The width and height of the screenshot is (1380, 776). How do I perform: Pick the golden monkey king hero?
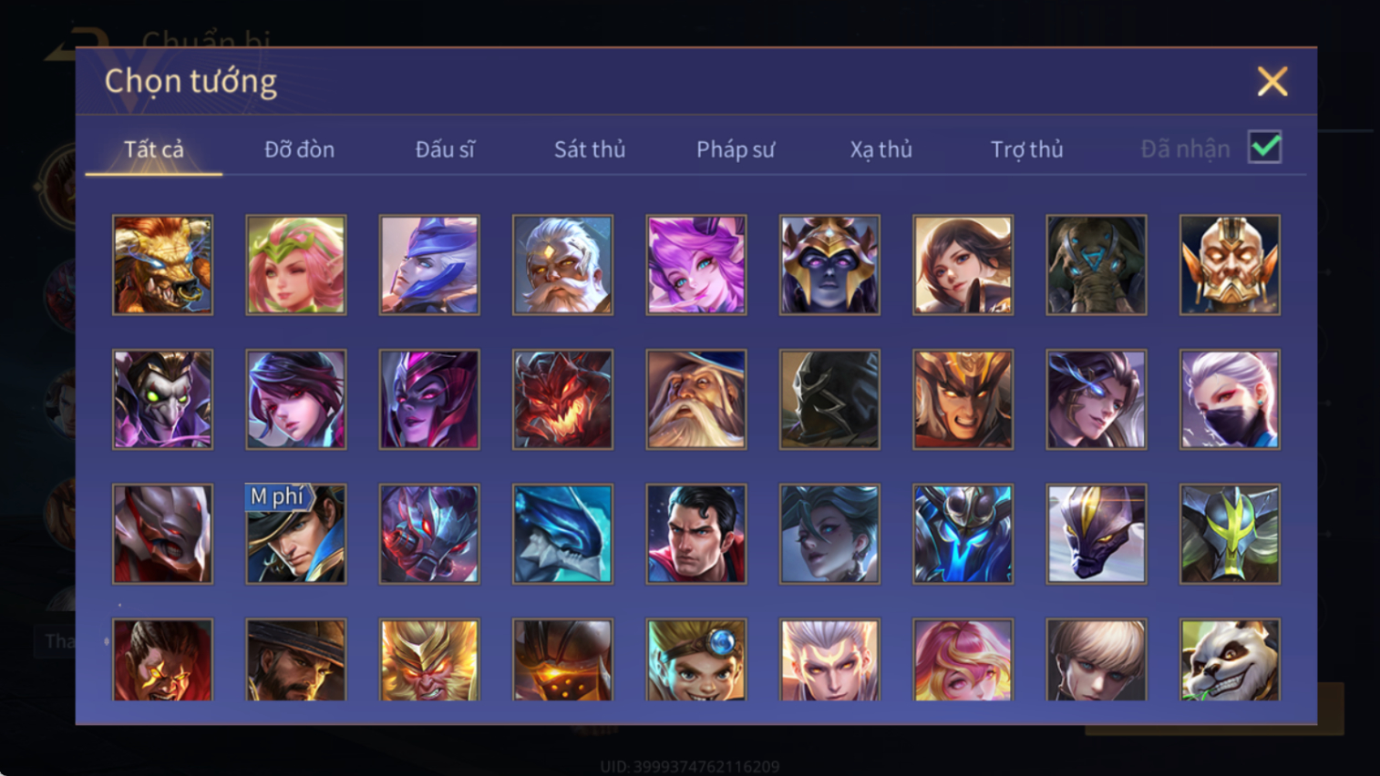(429, 660)
